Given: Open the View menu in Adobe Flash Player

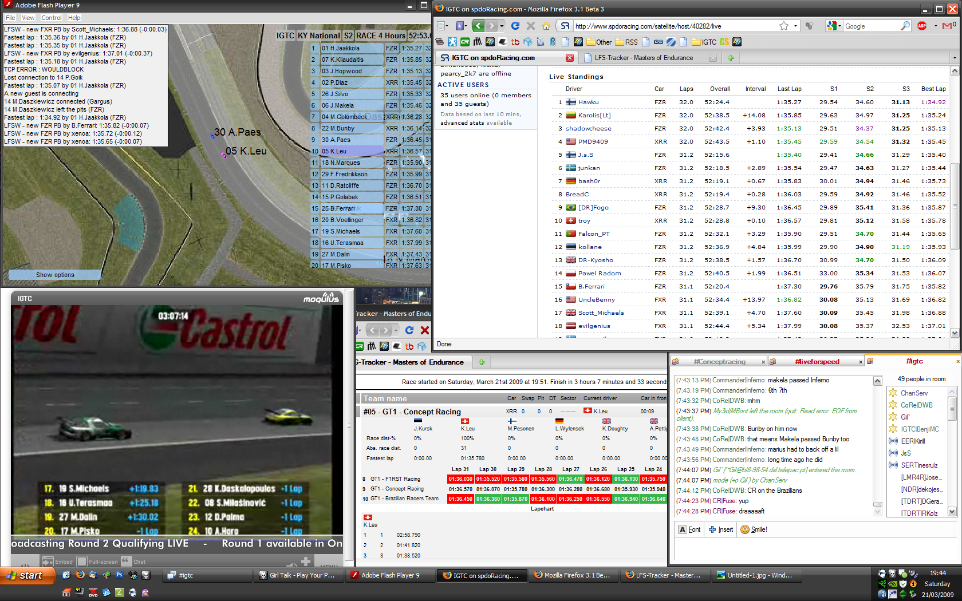Looking at the screenshot, I should click(x=29, y=18).
